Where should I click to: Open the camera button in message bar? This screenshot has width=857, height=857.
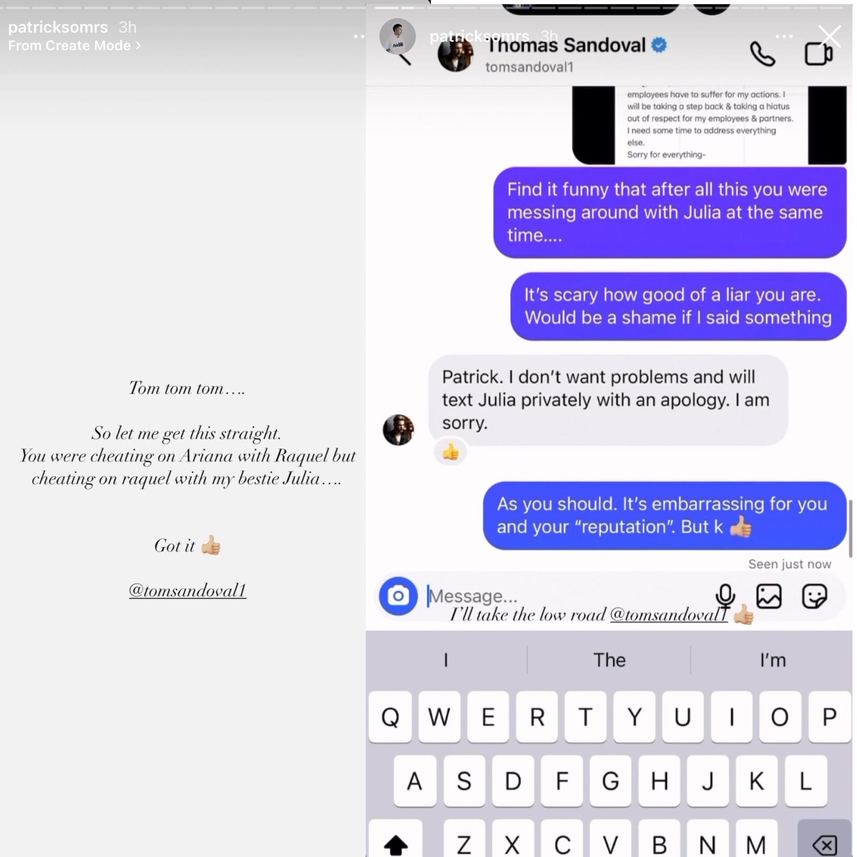coord(398,596)
